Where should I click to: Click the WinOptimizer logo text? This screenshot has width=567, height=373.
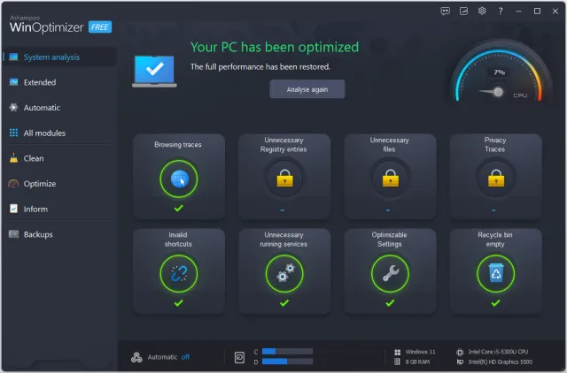point(47,27)
